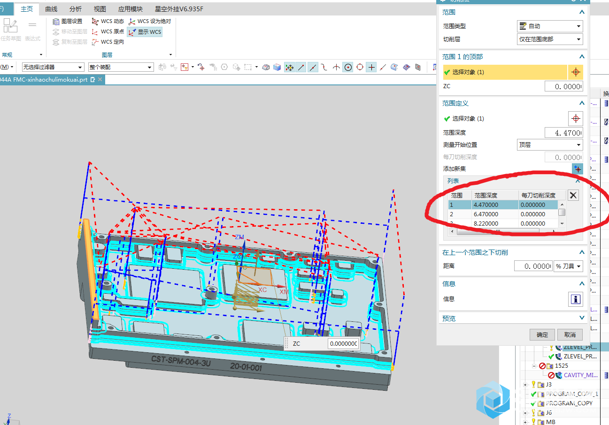The image size is (609, 425).
Task: Select WCS 定向 command
Action: coord(108,42)
